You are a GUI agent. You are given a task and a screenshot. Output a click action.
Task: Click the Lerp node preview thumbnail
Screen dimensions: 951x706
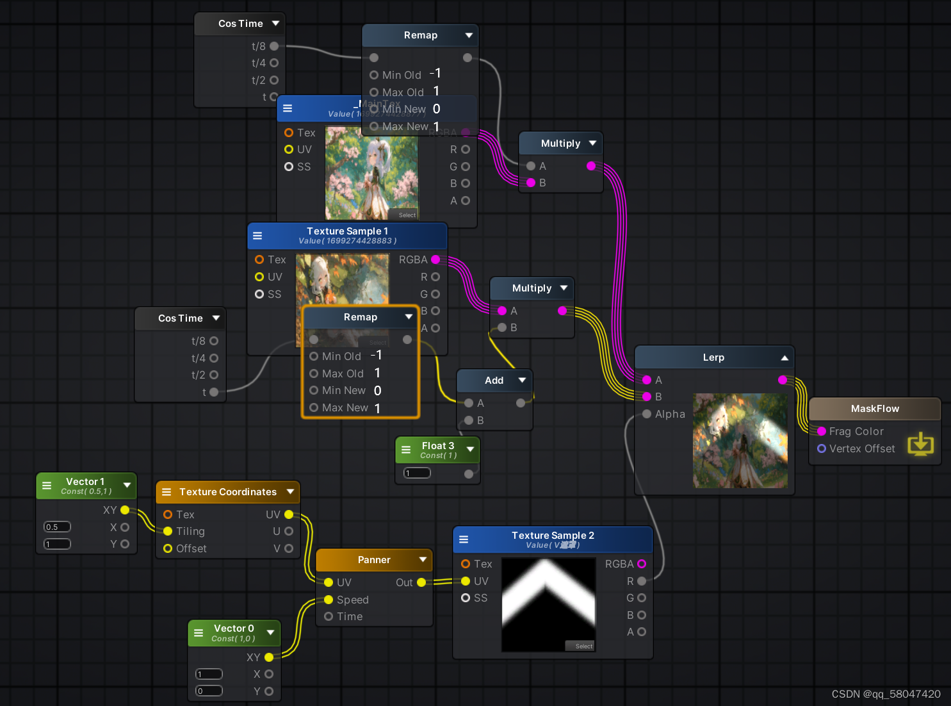pos(740,441)
